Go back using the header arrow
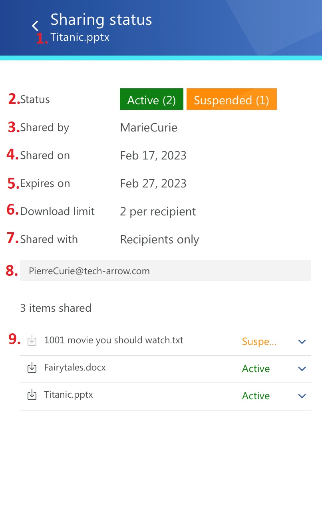 [35, 26]
